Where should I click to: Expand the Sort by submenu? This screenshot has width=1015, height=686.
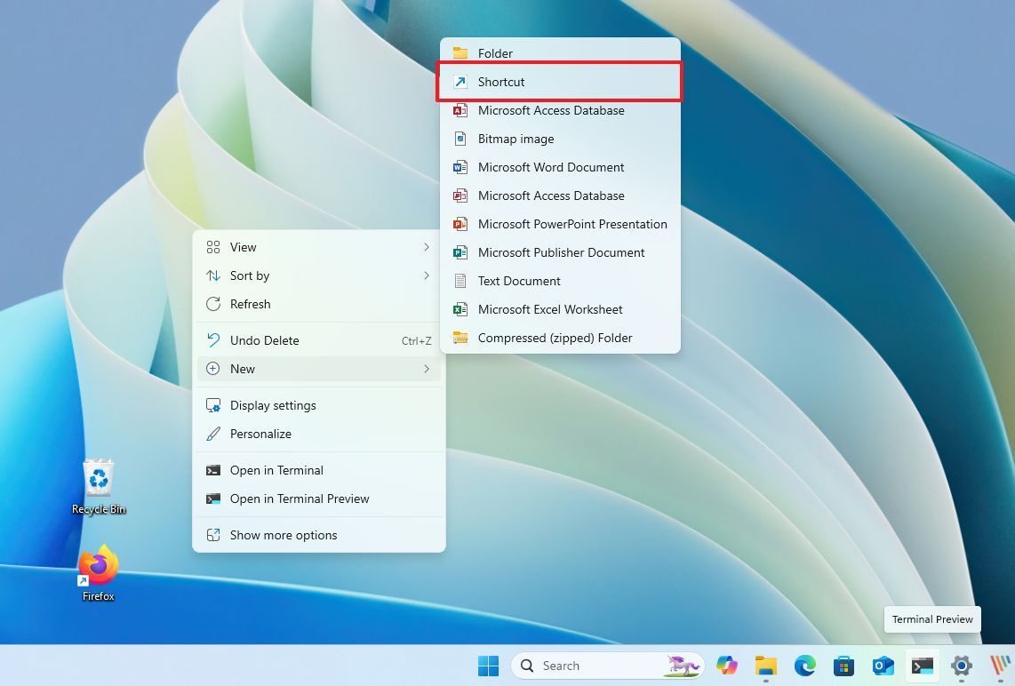250,275
